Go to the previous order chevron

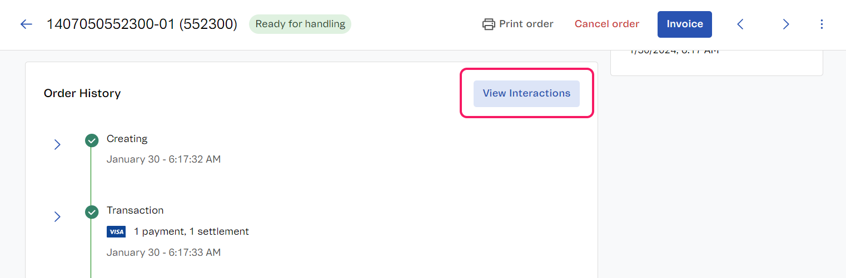[740, 24]
